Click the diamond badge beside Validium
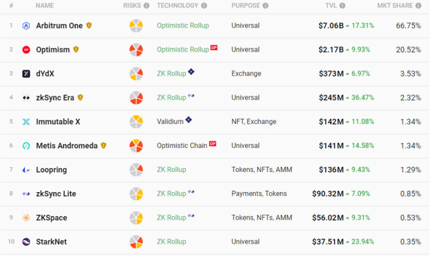 (x=189, y=120)
